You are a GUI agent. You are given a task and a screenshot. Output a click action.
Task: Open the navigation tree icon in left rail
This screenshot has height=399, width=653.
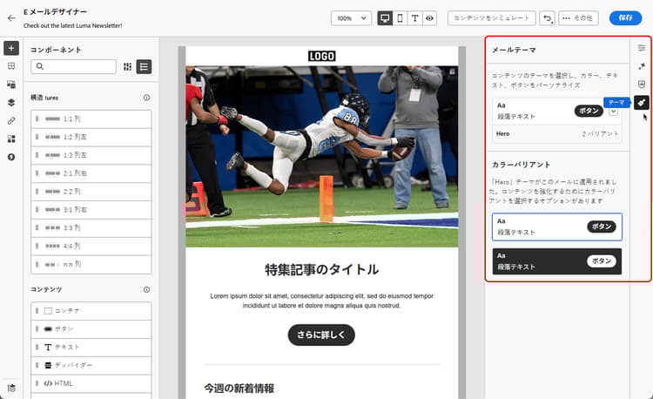(x=11, y=66)
